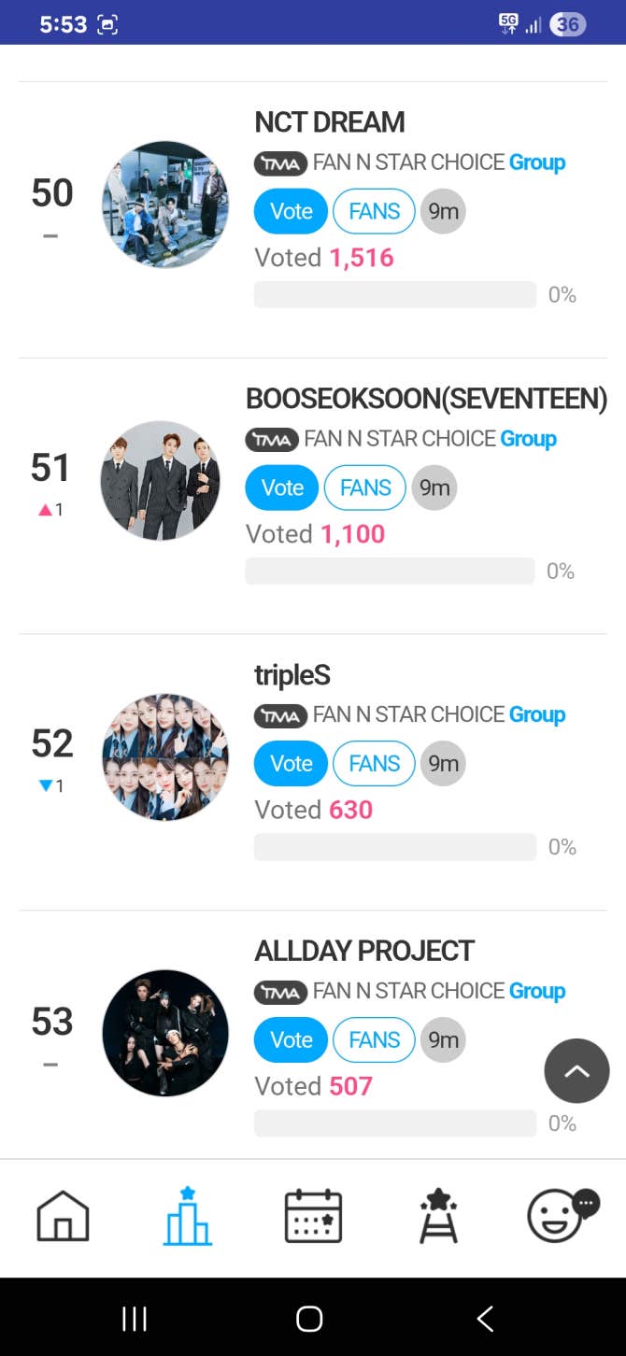The width and height of the screenshot is (626, 1356).
Task: Open FANS for NCT DREAM
Action: [x=374, y=211]
